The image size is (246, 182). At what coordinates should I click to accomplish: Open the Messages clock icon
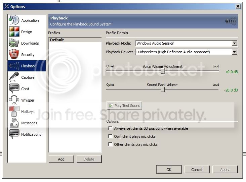14,123
